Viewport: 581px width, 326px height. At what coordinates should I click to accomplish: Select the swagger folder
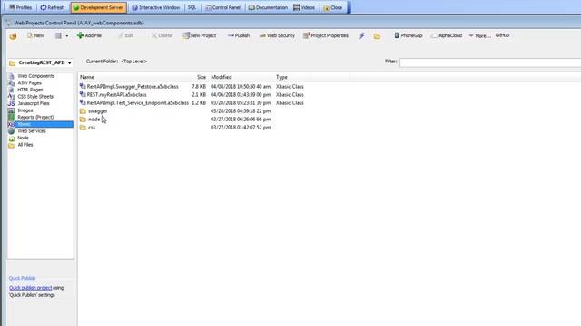(98, 110)
